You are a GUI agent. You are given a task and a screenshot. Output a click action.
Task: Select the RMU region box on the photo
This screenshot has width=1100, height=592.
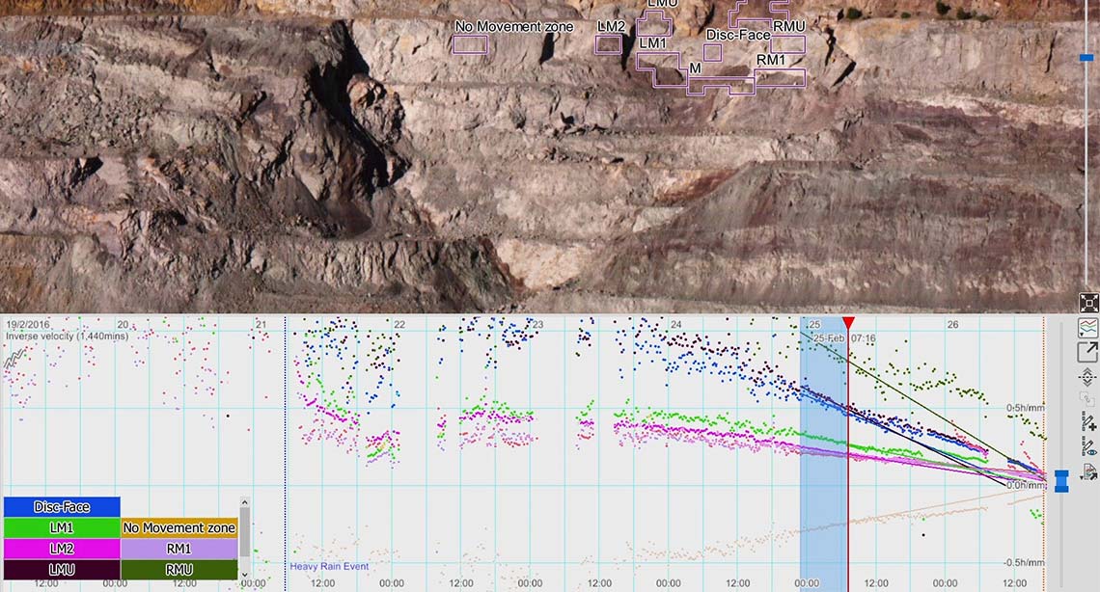pyautogui.click(x=787, y=45)
